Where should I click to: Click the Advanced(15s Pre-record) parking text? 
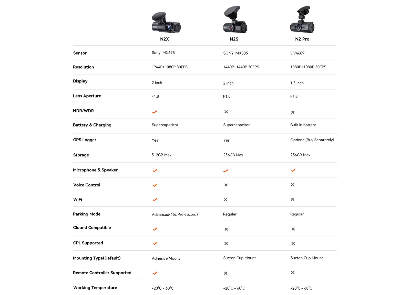(175, 214)
